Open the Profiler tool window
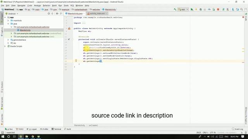This screenshot has height=139, width=248. (44, 129)
